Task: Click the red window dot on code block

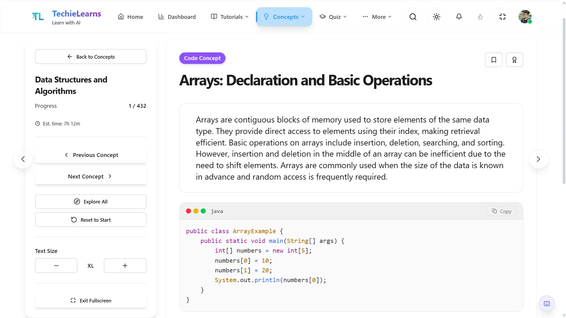Action: 188,211
